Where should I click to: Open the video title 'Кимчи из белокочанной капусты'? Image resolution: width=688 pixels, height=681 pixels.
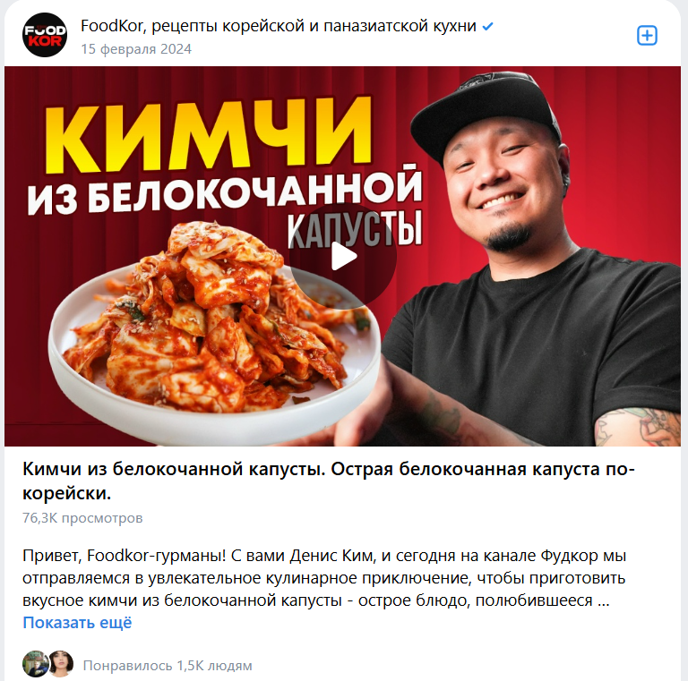[329, 481]
